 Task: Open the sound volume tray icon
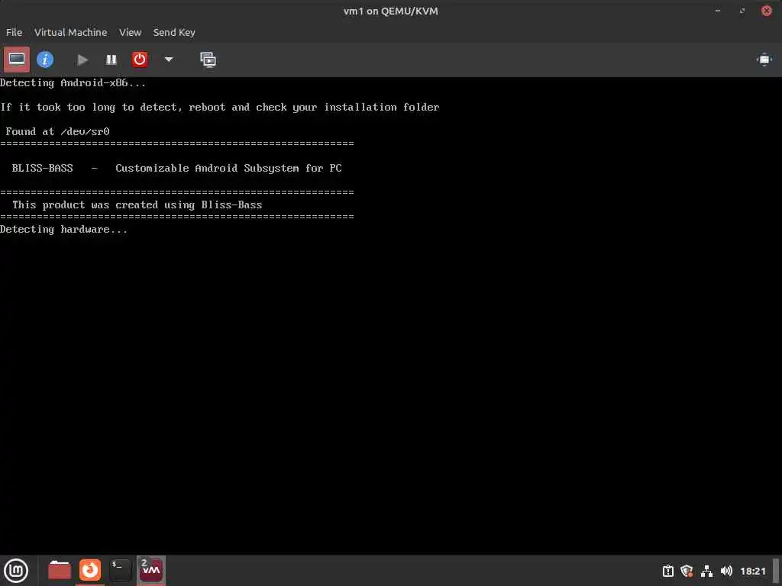726,571
